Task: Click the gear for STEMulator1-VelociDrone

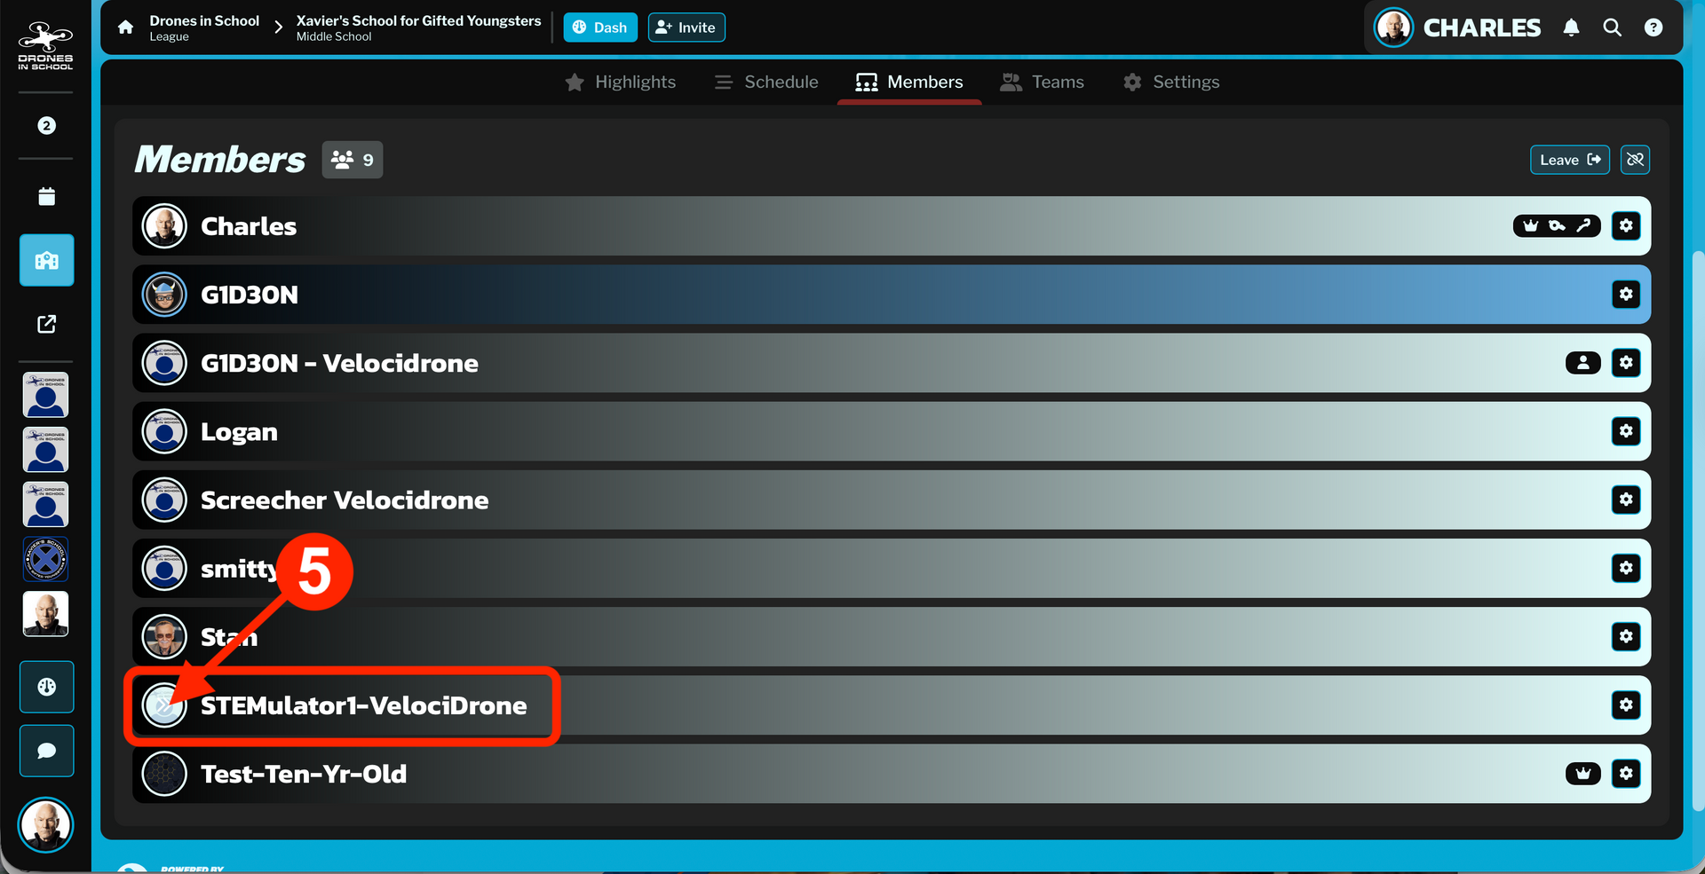Action: pyautogui.click(x=1626, y=705)
